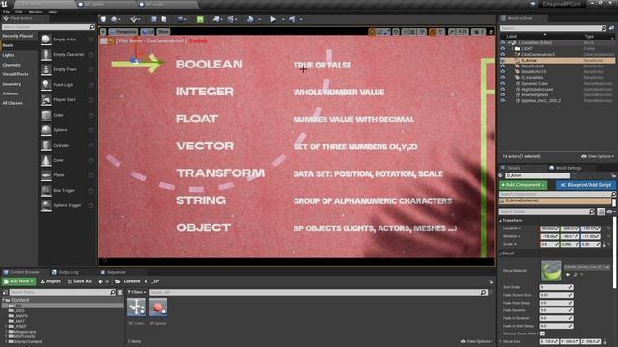The width and height of the screenshot is (618, 347).
Task: Click the Play button in toolbar
Action: point(273,19)
